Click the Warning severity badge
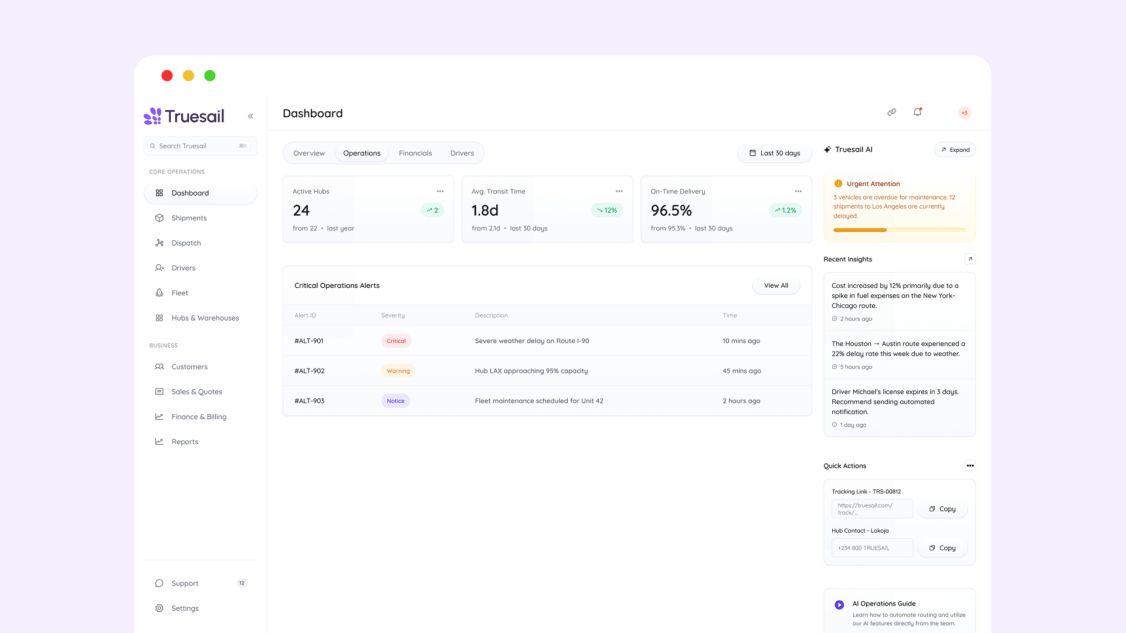 tap(398, 371)
